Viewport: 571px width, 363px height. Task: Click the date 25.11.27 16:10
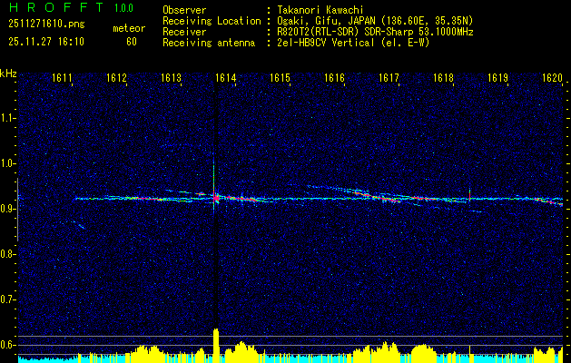point(46,42)
